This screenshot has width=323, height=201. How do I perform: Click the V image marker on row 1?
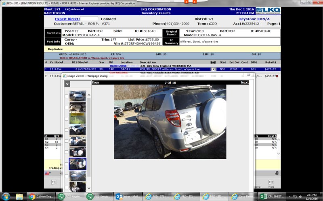tap(214, 69)
